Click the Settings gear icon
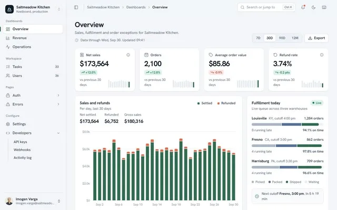 8,124
